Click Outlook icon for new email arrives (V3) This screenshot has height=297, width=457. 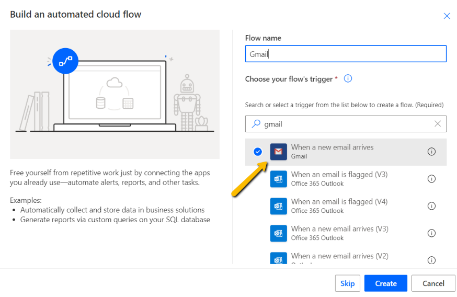tap(278, 233)
